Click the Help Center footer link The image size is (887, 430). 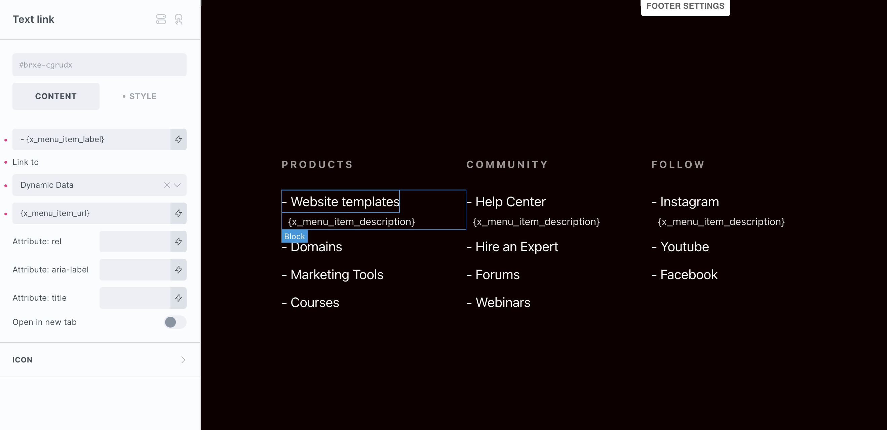click(x=510, y=202)
